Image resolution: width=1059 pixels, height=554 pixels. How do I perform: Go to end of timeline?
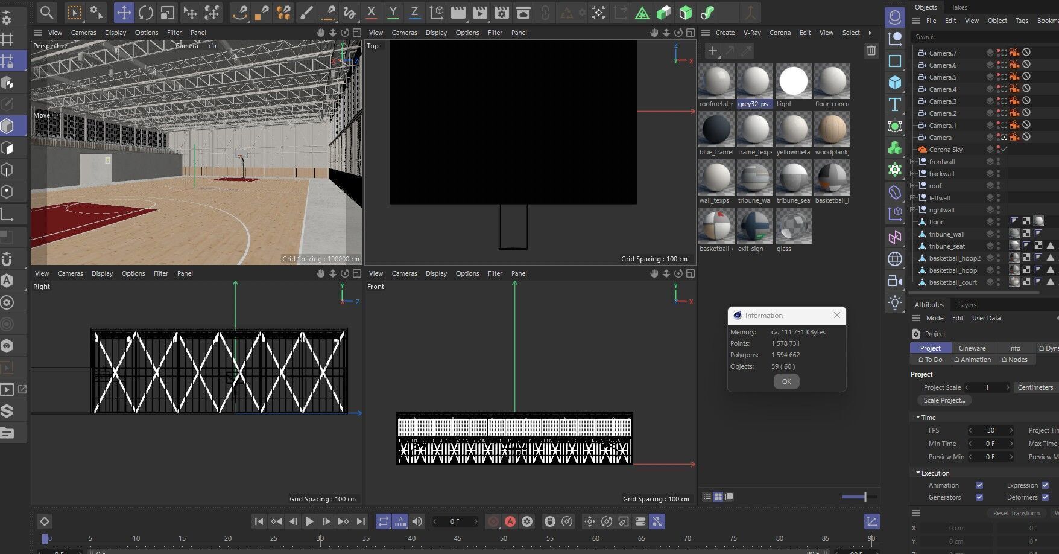click(361, 521)
